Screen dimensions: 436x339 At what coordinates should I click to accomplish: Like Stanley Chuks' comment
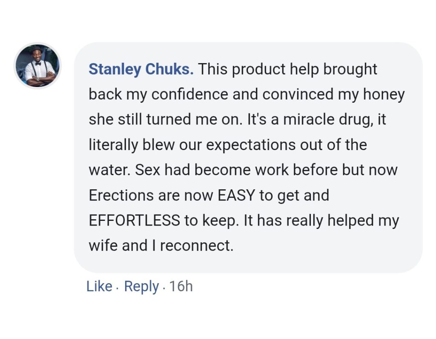point(99,287)
